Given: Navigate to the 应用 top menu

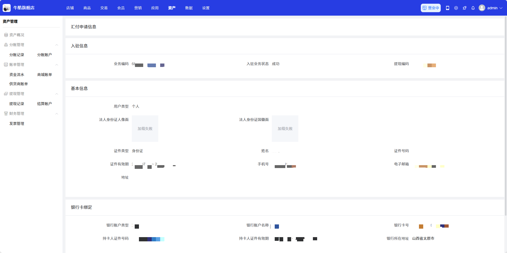Looking at the screenshot, I should point(155,8).
